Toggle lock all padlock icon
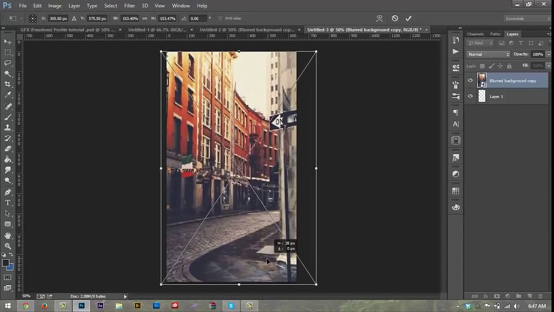Viewport: 554px width, 312px height. pyautogui.click(x=509, y=66)
